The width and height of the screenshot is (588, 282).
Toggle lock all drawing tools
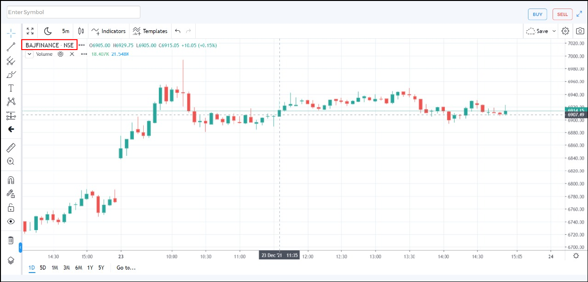pyautogui.click(x=11, y=207)
